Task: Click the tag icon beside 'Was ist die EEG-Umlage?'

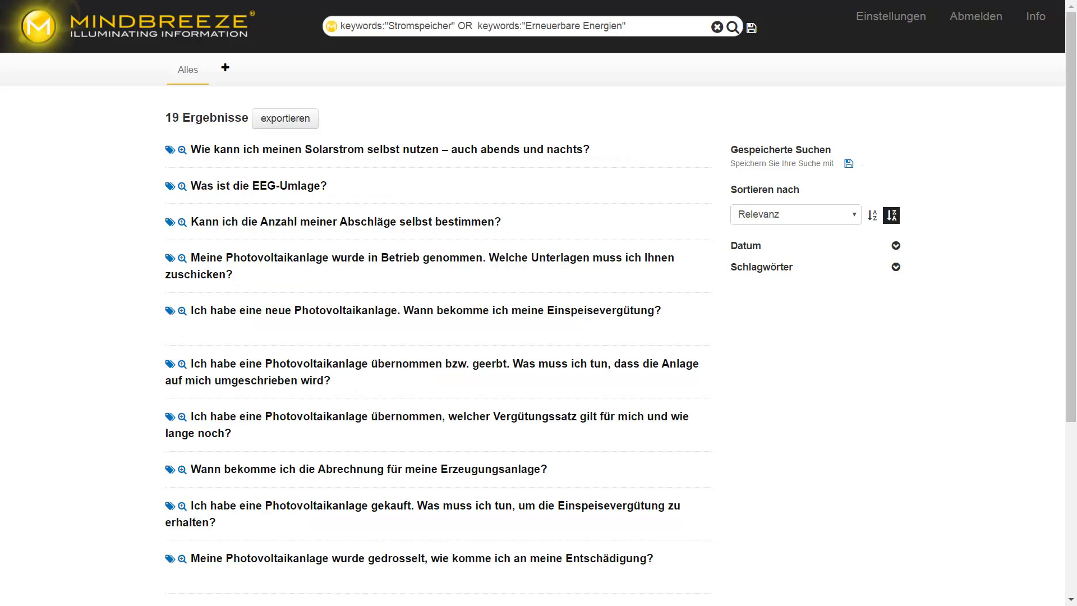Action: 170,186
